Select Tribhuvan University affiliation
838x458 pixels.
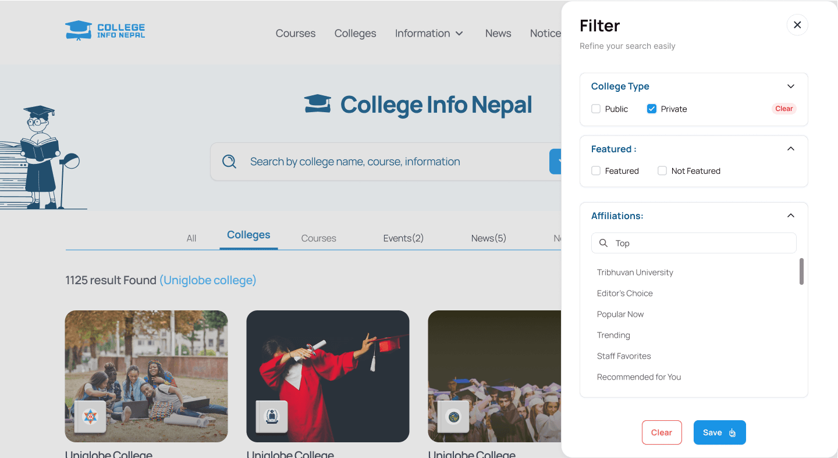[x=635, y=272]
